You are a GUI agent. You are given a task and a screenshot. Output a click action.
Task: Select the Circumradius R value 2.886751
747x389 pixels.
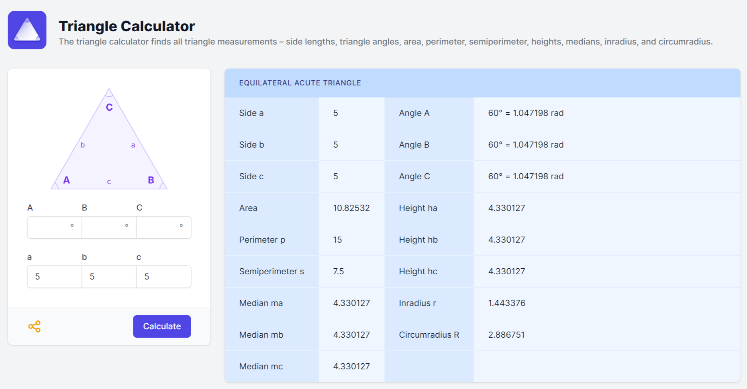506,335
